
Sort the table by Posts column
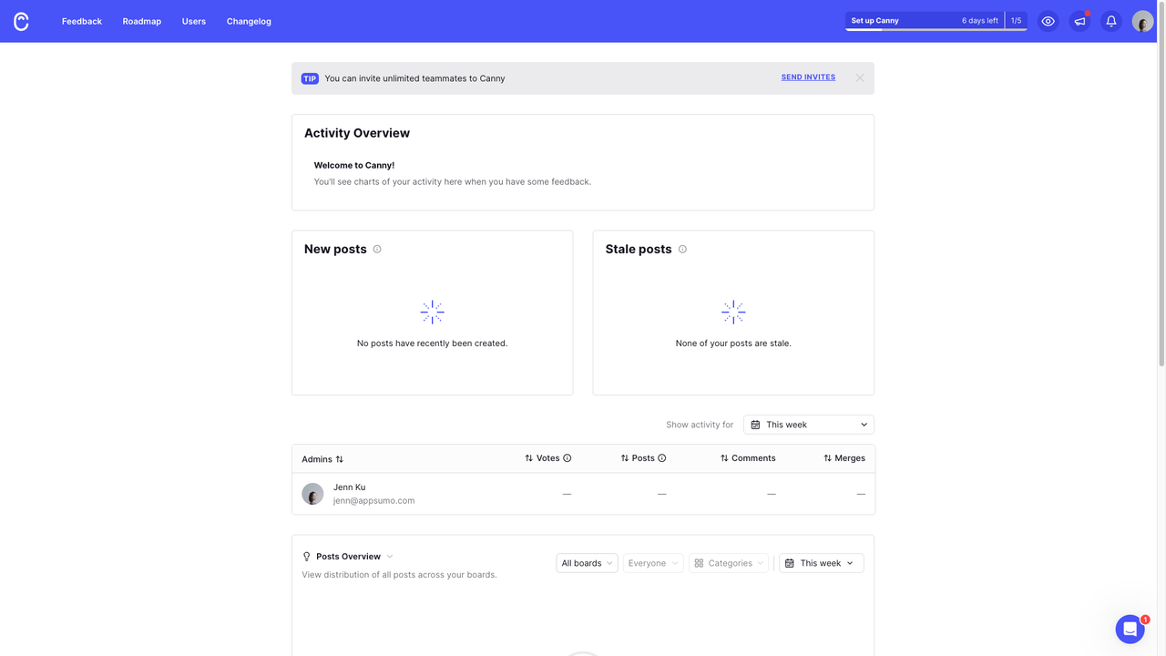click(638, 458)
